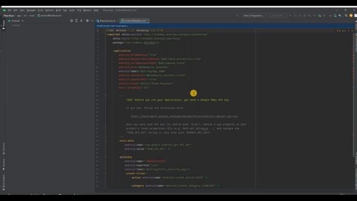Image resolution: width=357 pixels, height=201 pixels.
Task: Collapse the activity tag fold marker
Action: 105,157
